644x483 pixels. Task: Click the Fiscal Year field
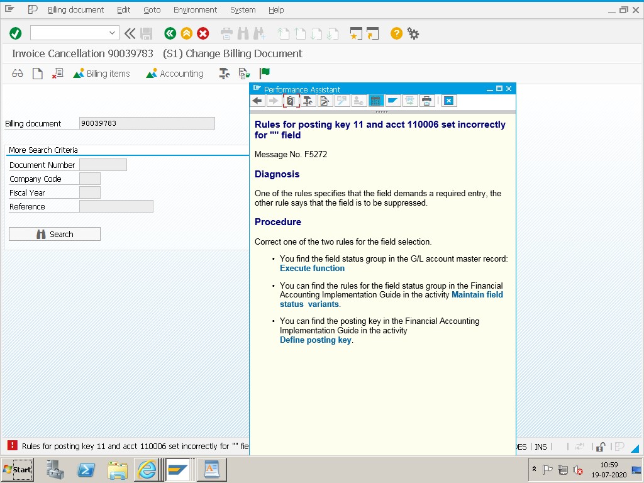90,192
